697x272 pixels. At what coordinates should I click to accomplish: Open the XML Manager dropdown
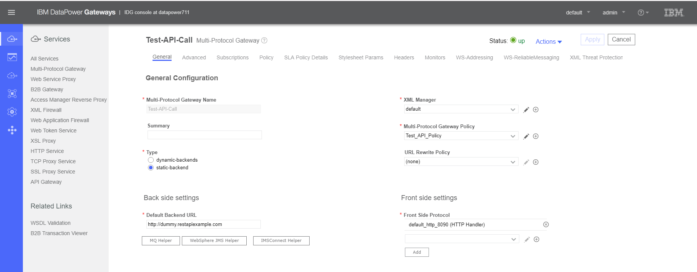point(461,109)
